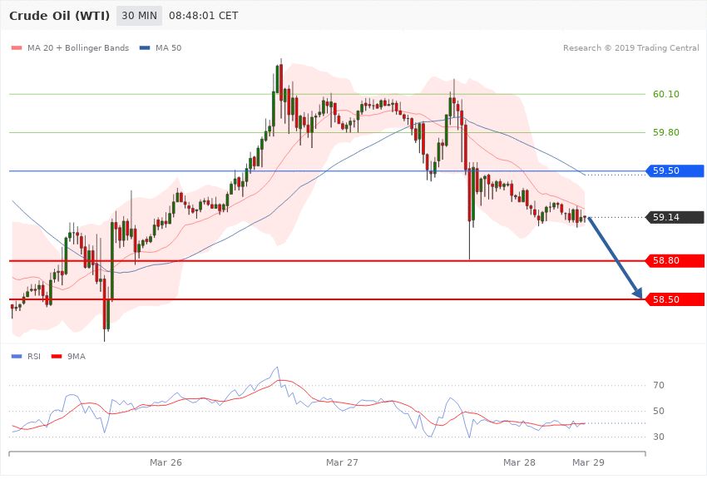Click the blue downward arrow head
Viewport: 707px width, 479px height.
pyautogui.click(x=638, y=294)
